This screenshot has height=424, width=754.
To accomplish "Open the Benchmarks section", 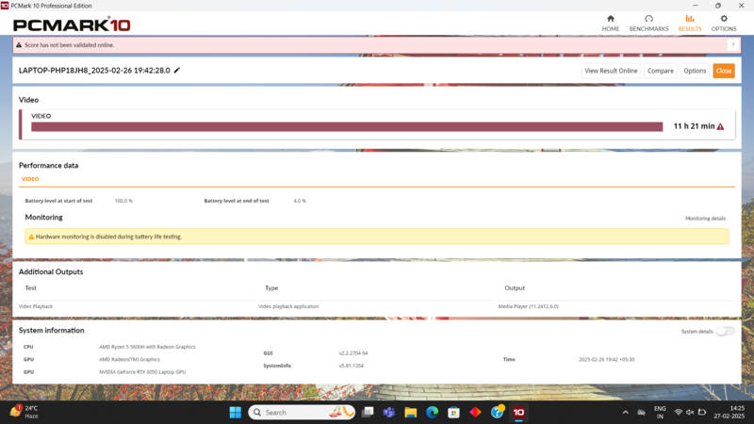I will tap(648, 23).
